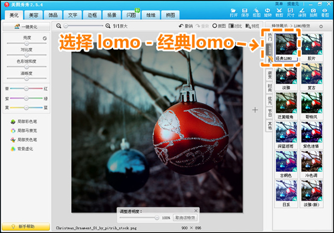The image size is (334, 233).
Task: Select the 旋转 (Rotate) tool
Action: (268, 13)
